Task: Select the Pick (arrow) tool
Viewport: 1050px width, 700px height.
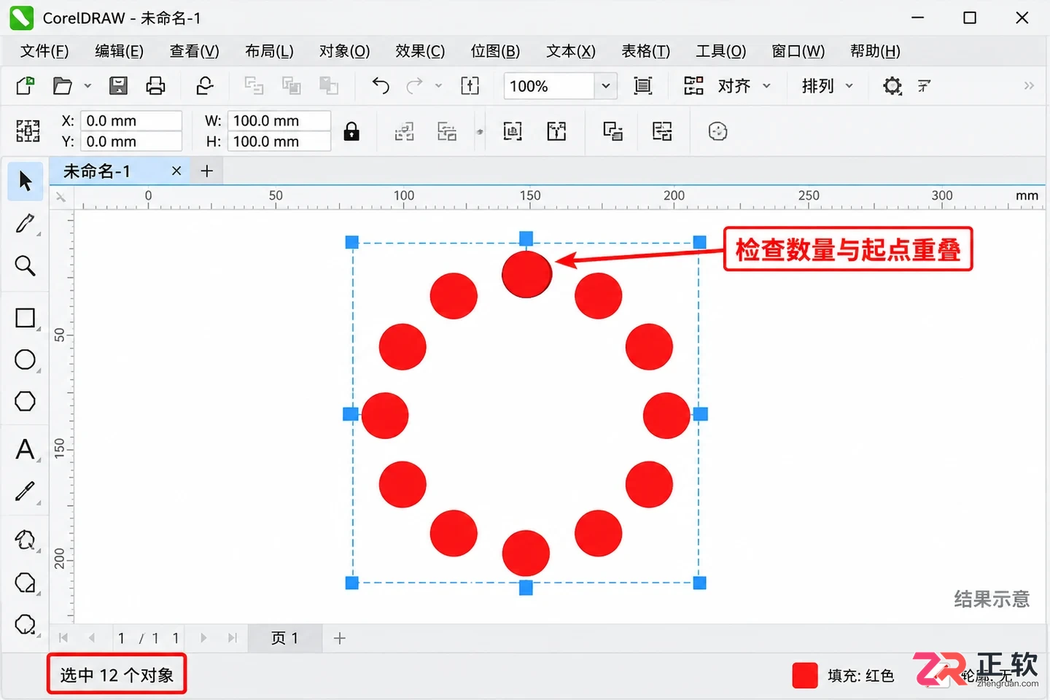Action: coord(26,181)
